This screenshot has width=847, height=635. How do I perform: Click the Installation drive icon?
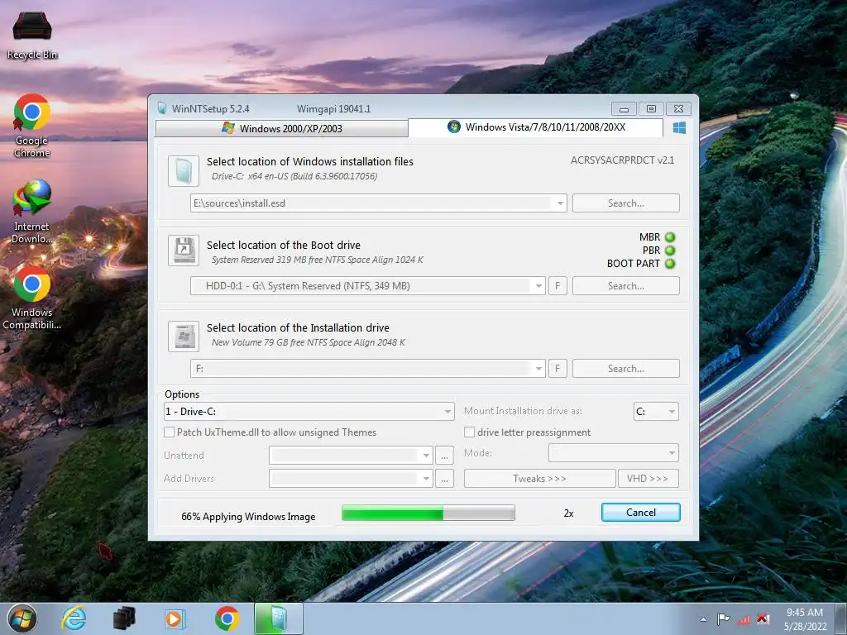point(184,336)
